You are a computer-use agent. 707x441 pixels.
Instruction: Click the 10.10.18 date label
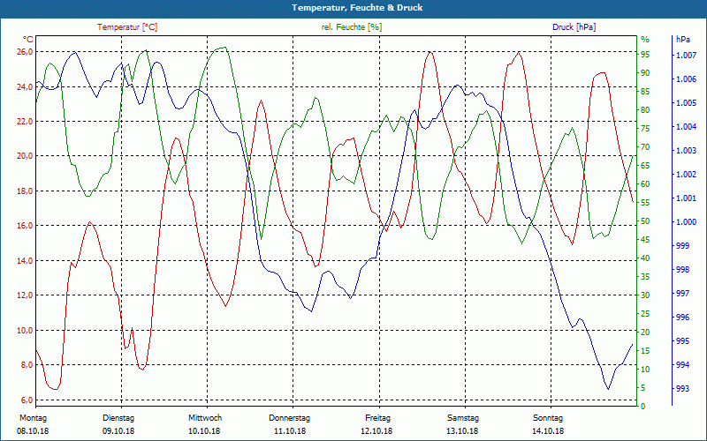click(204, 431)
